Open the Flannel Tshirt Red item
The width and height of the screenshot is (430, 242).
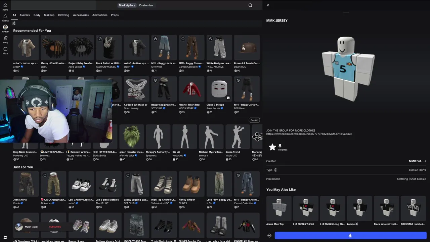click(x=191, y=95)
